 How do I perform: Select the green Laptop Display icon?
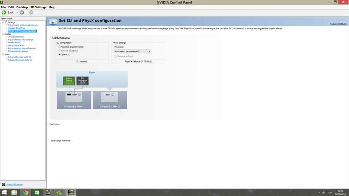tap(69, 81)
